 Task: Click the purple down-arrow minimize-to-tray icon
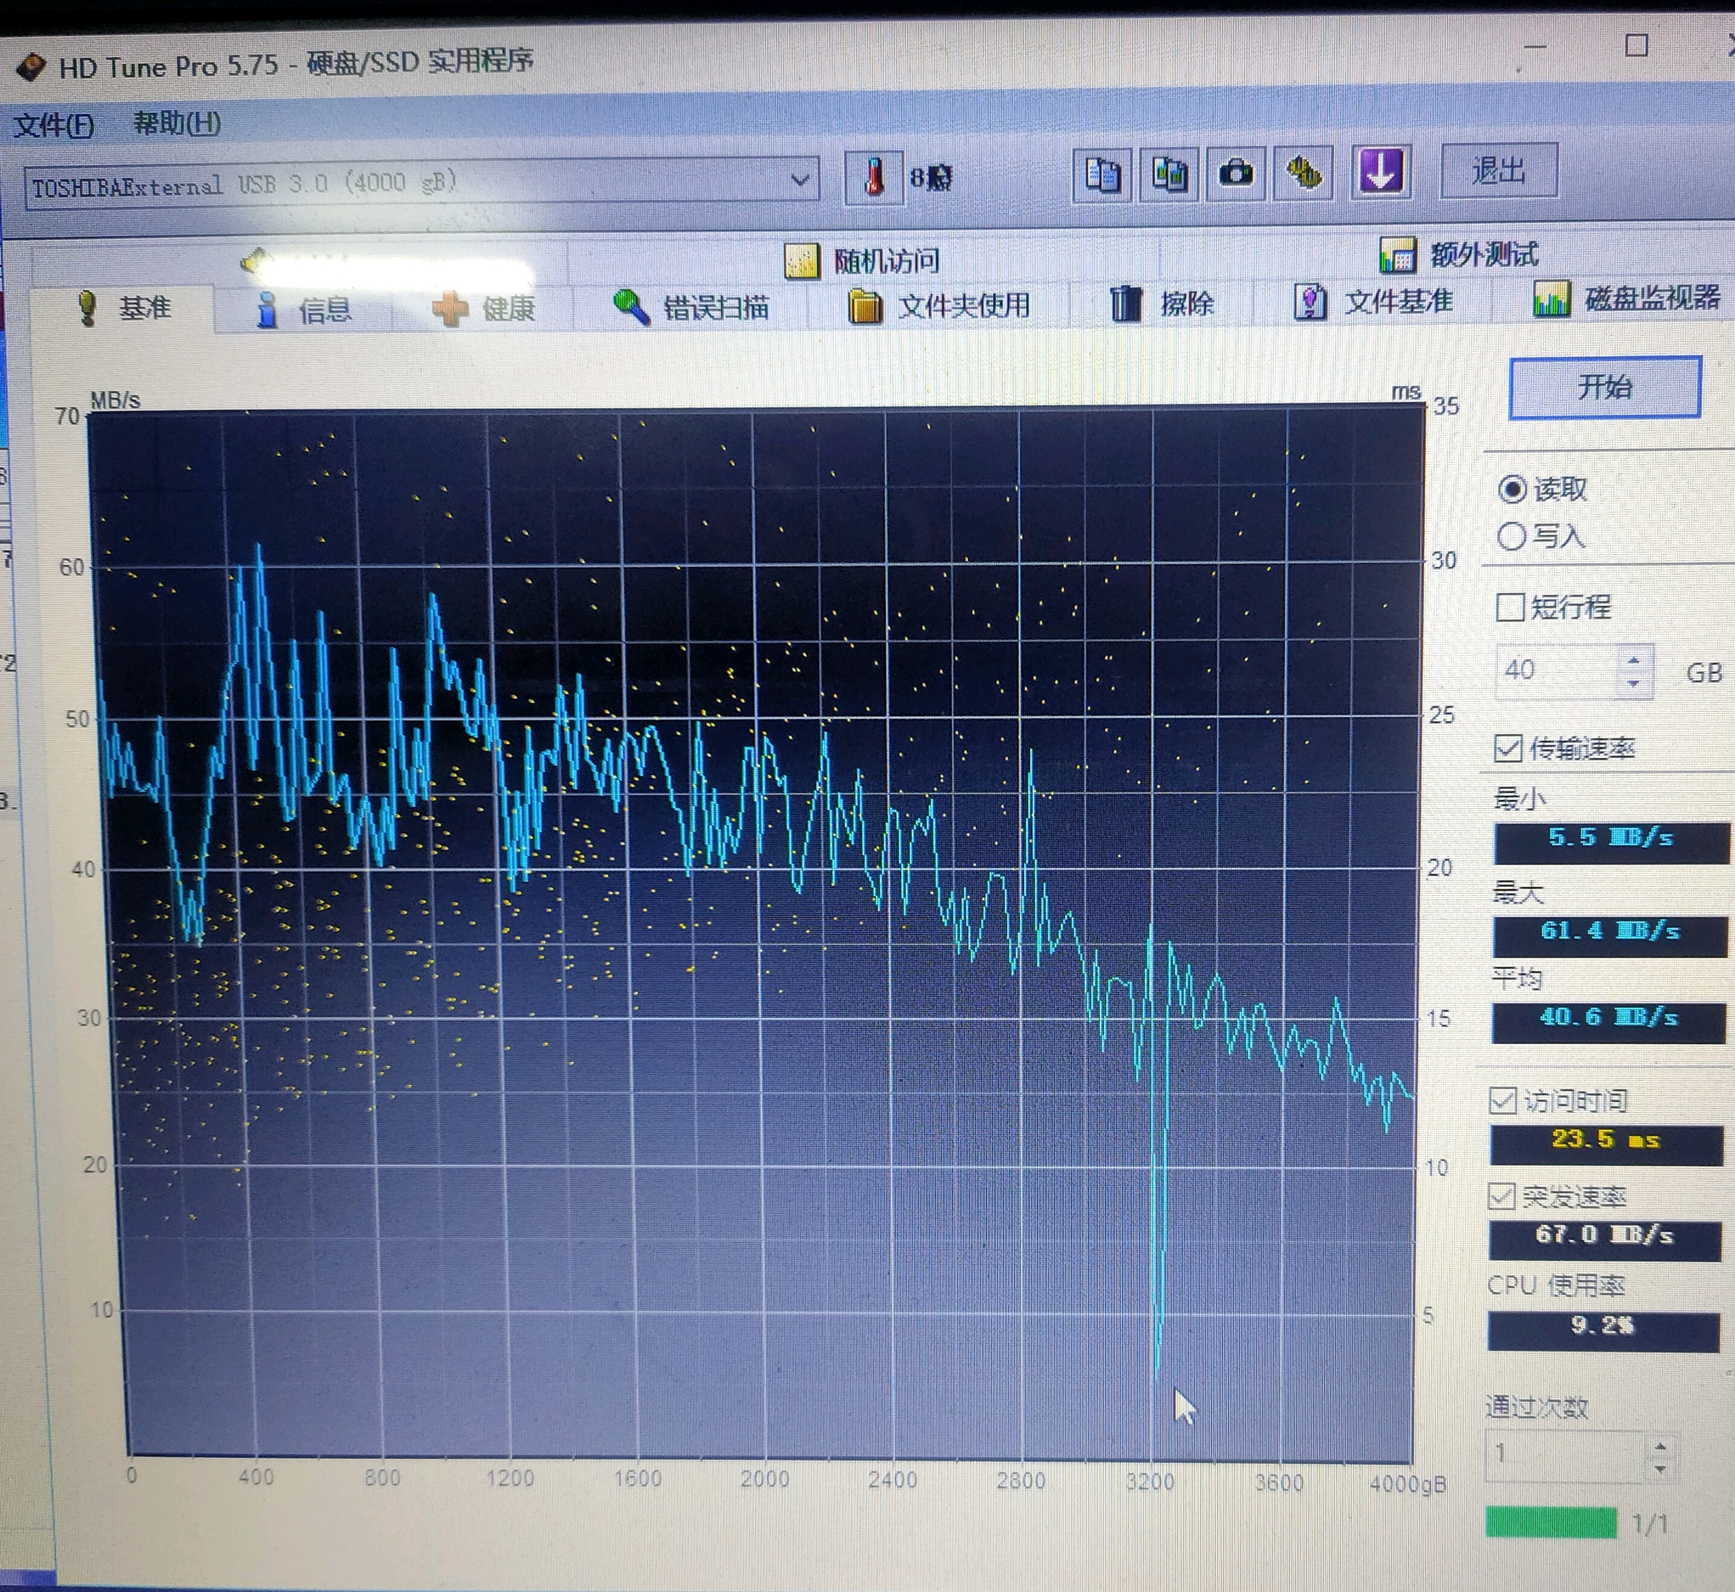(1381, 171)
